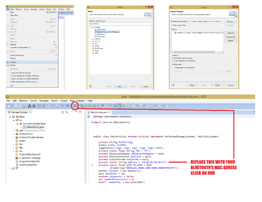Click the enabled Browse button for root directory

coord(231,21)
